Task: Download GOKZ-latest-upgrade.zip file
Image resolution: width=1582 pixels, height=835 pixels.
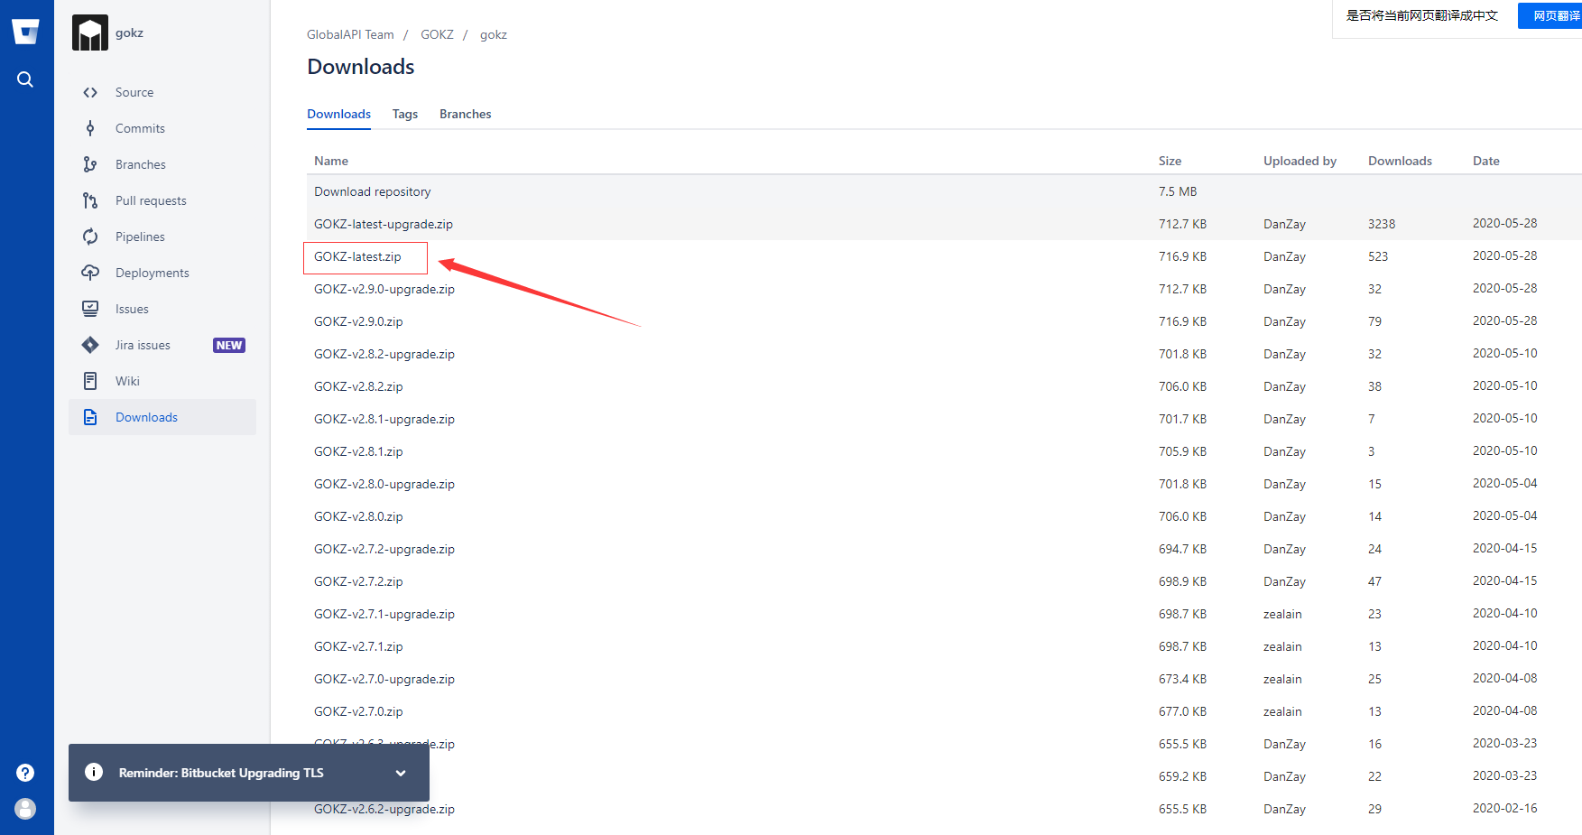Action: click(384, 224)
